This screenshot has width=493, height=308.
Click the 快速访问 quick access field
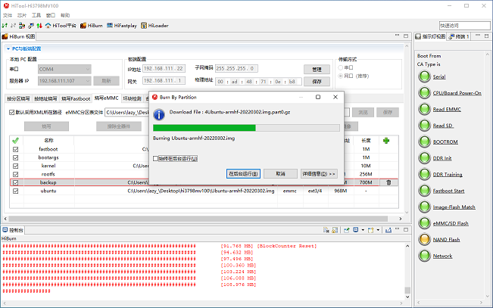tap(463, 25)
